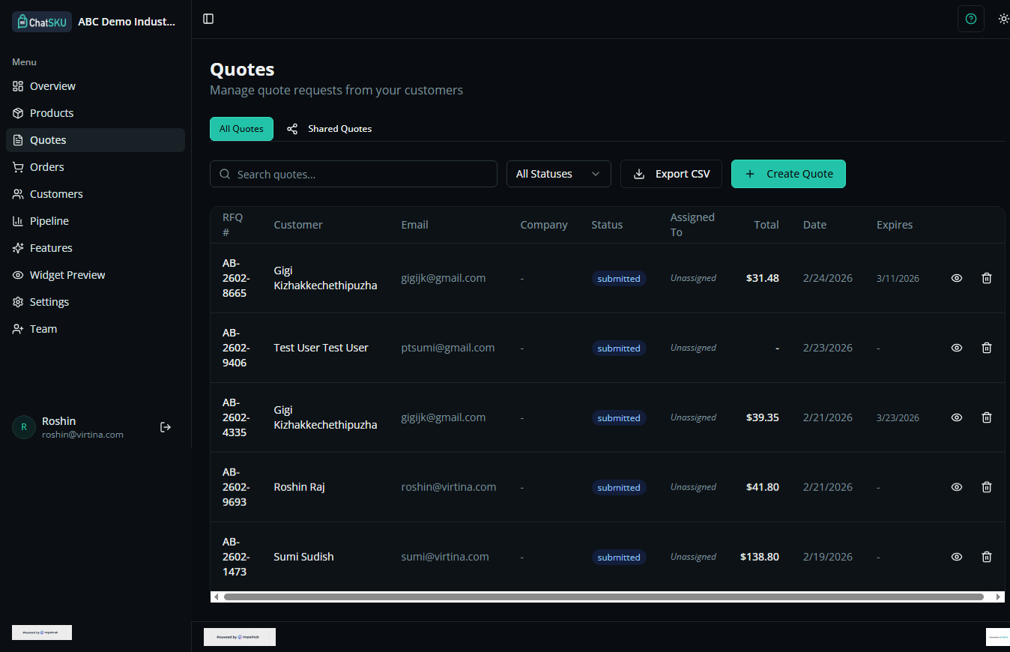Open the Customers page
Image resolution: width=1010 pixels, height=652 pixels.
click(55, 193)
